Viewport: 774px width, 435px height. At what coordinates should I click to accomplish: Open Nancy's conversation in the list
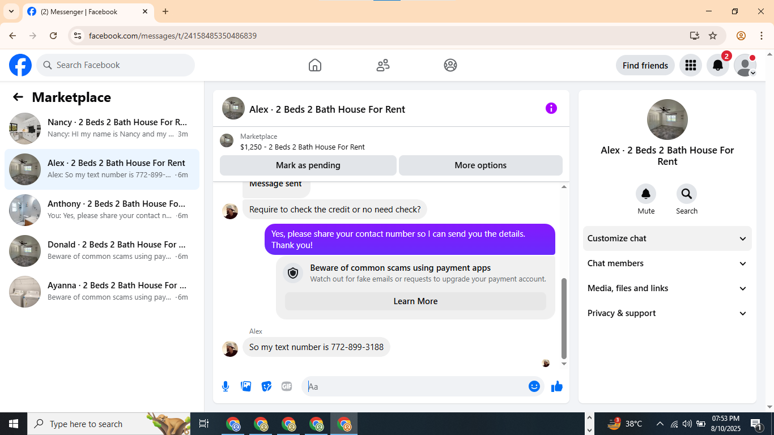point(102,129)
